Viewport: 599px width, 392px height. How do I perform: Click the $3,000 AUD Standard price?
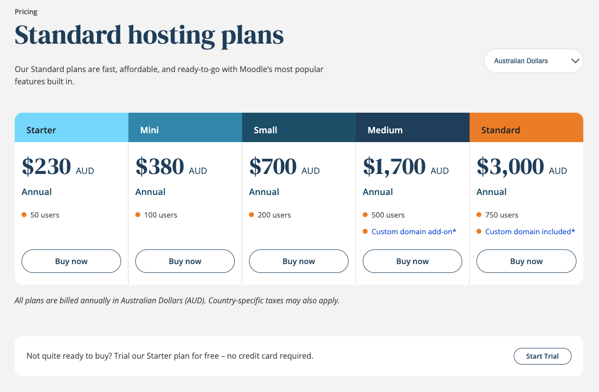click(522, 167)
